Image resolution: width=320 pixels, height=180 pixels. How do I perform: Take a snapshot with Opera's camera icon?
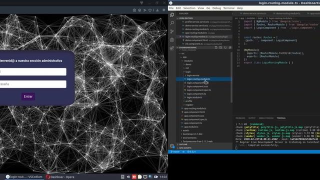tap(134, 10)
